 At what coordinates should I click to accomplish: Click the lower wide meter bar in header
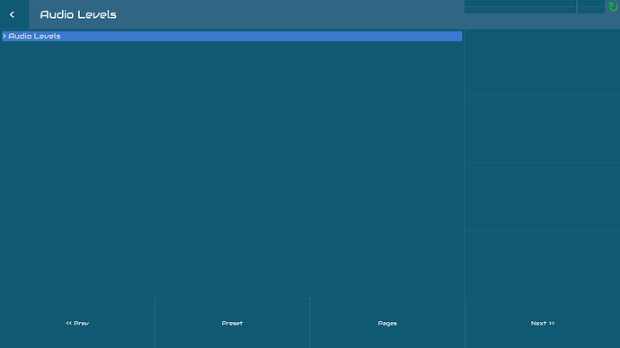tap(520, 10)
